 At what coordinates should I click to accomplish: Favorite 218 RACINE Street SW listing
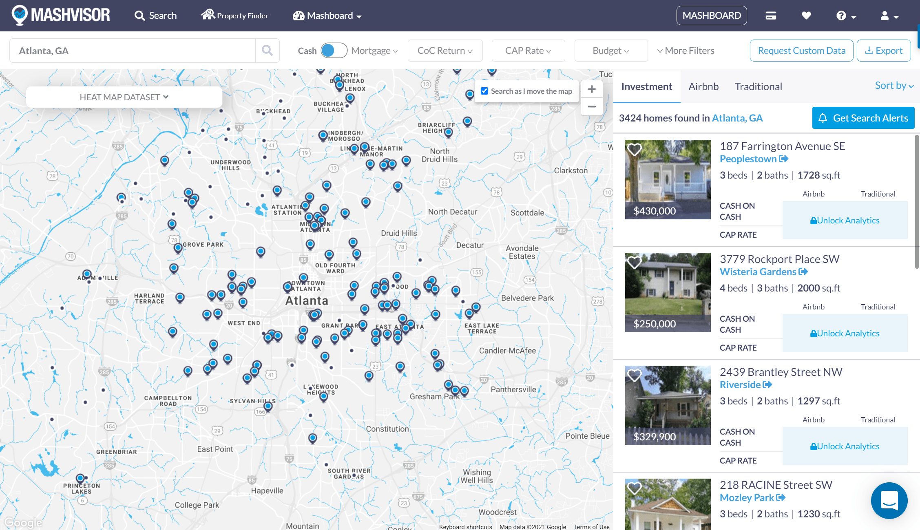click(x=635, y=488)
